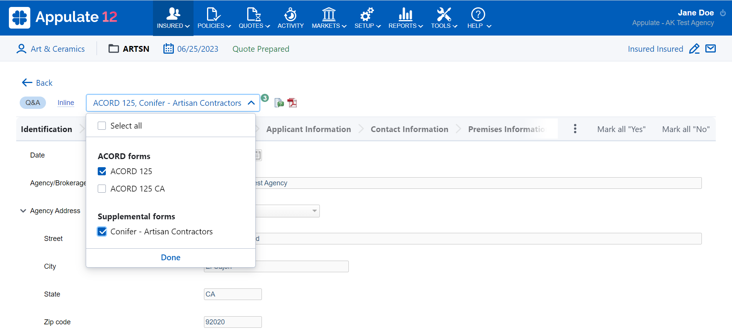The width and height of the screenshot is (732, 334).
Task: Open the SETUP menu
Action: (x=367, y=18)
